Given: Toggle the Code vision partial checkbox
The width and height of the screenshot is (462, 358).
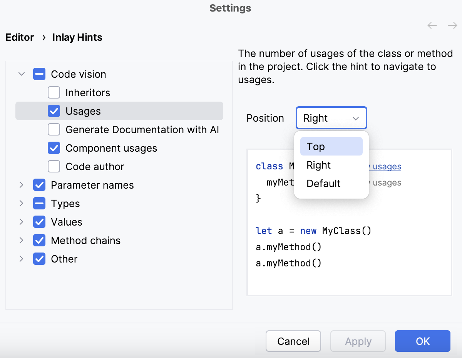Looking at the screenshot, I should tap(39, 74).
